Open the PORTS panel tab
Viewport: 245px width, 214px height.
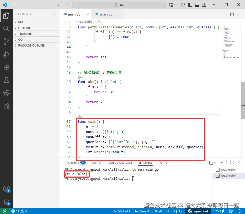pos(163,163)
